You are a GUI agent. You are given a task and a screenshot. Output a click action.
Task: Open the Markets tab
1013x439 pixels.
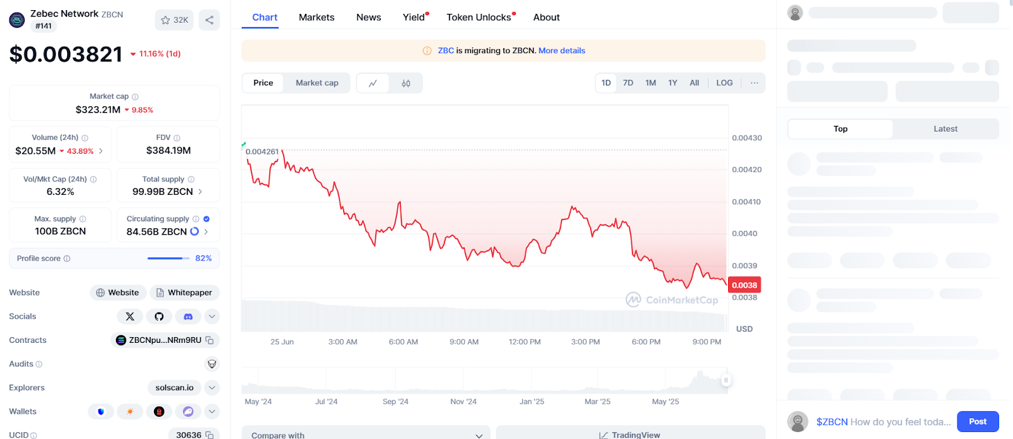[x=317, y=17]
